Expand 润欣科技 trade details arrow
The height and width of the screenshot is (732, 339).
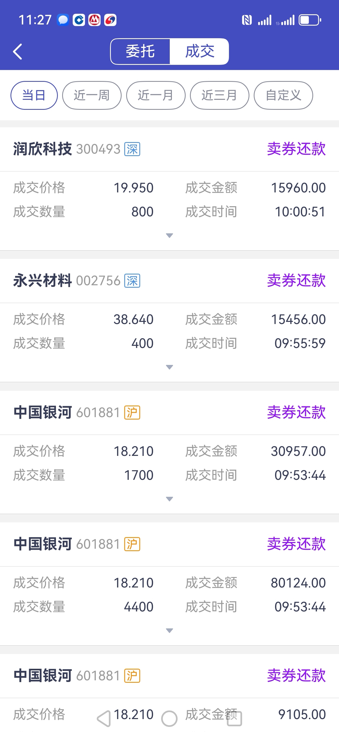[169, 235]
